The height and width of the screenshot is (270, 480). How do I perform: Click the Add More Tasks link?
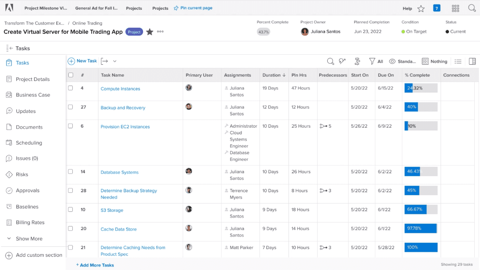point(95,265)
